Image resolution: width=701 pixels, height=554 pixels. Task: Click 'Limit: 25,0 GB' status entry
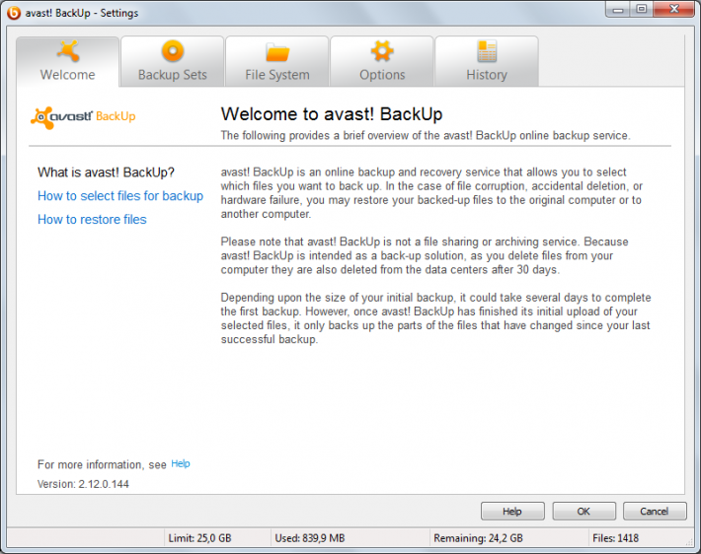pyautogui.click(x=199, y=538)
